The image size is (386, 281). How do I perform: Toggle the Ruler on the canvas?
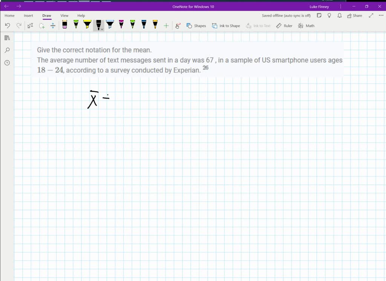coord(284,26)
